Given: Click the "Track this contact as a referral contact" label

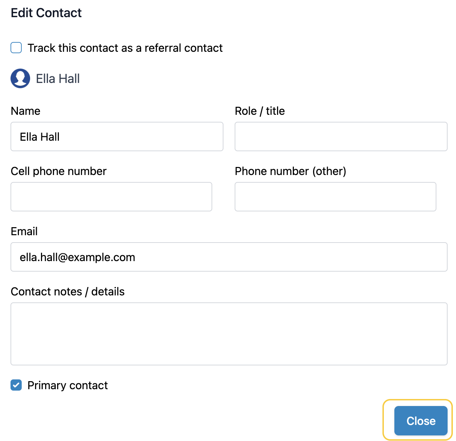Looking at the screenshot, I should point(125,48).
